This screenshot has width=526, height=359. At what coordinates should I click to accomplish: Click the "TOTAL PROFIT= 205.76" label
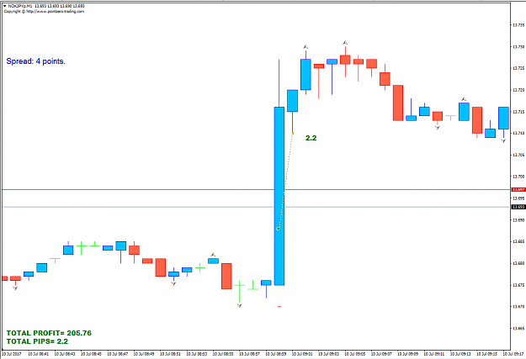(49, 333)
